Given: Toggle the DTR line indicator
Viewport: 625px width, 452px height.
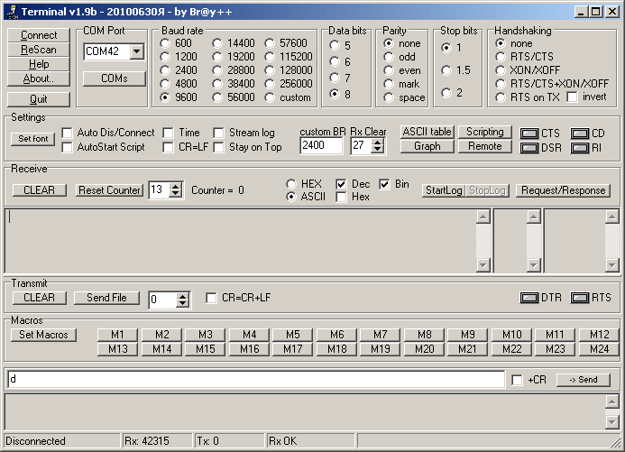Looking at the screenshot, I should tap(529, 298).
